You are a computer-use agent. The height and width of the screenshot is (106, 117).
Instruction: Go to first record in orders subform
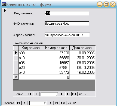point(30,94)
